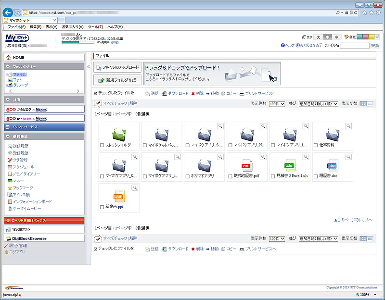Open the ツール(T) menu
This screenshot has width=385, height=300.
tap(95, 27)
